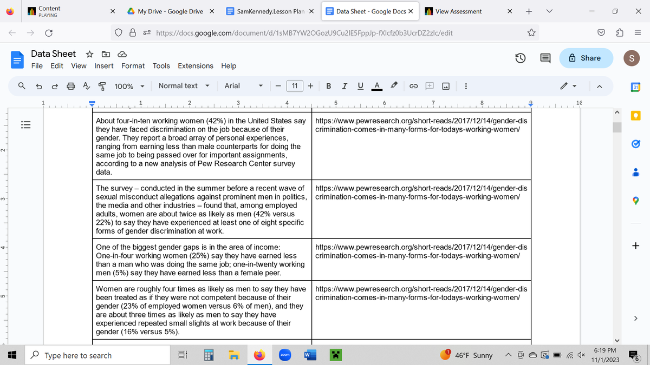Open the Extensions menu

[196, 65]
